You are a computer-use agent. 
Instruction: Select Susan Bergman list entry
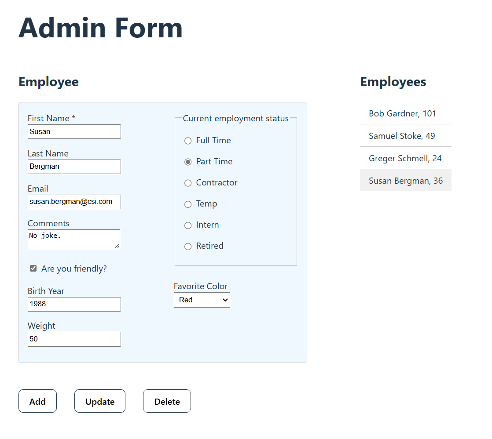click(x=405, y=181)
